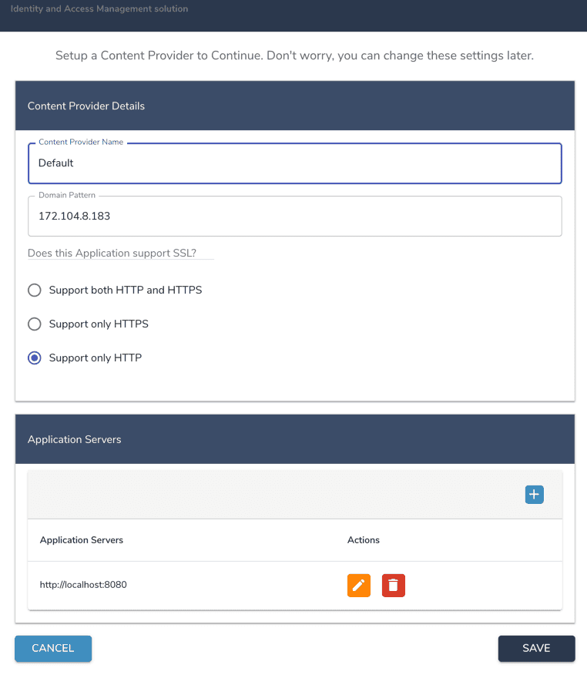Click into the Domain Pattern input field
The image size is (587, 675).
(294, 217)
